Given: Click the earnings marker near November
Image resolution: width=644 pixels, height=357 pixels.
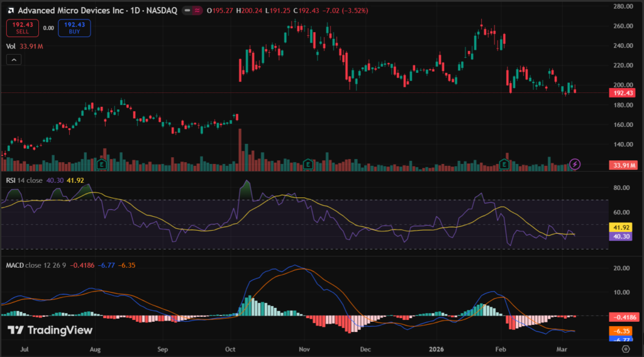Looking at the screenshot, I should (308, 164).
